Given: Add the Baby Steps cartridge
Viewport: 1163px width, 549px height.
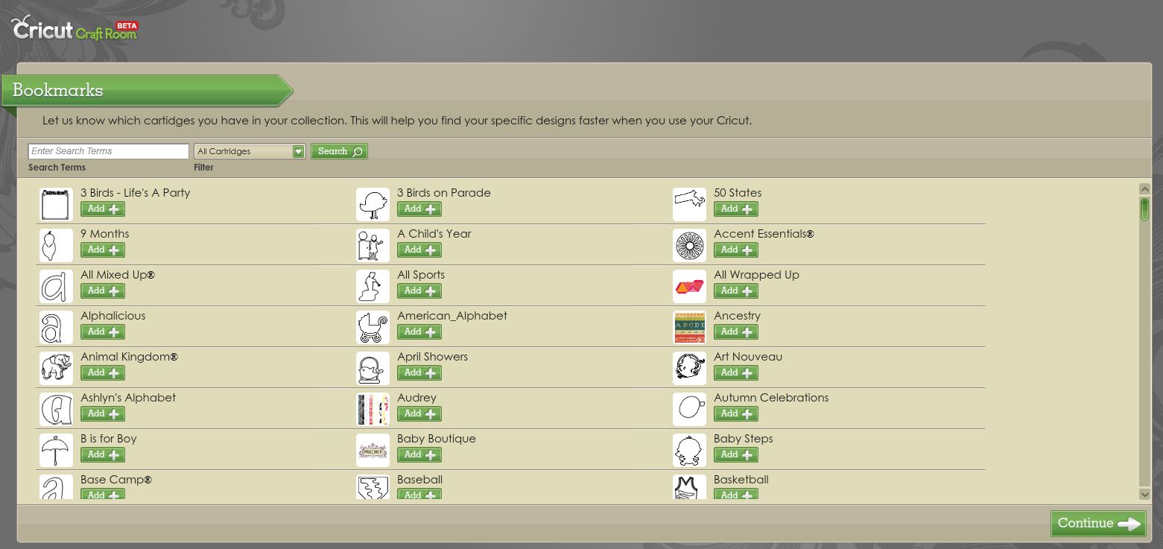Looking at the screenshot, I should (x=736, y=455).
